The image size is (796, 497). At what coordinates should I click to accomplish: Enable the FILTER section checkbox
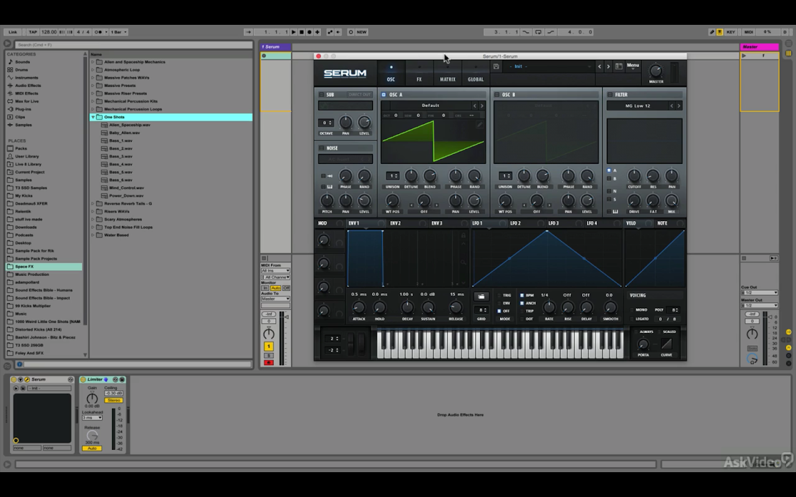(x=610, y=94)
